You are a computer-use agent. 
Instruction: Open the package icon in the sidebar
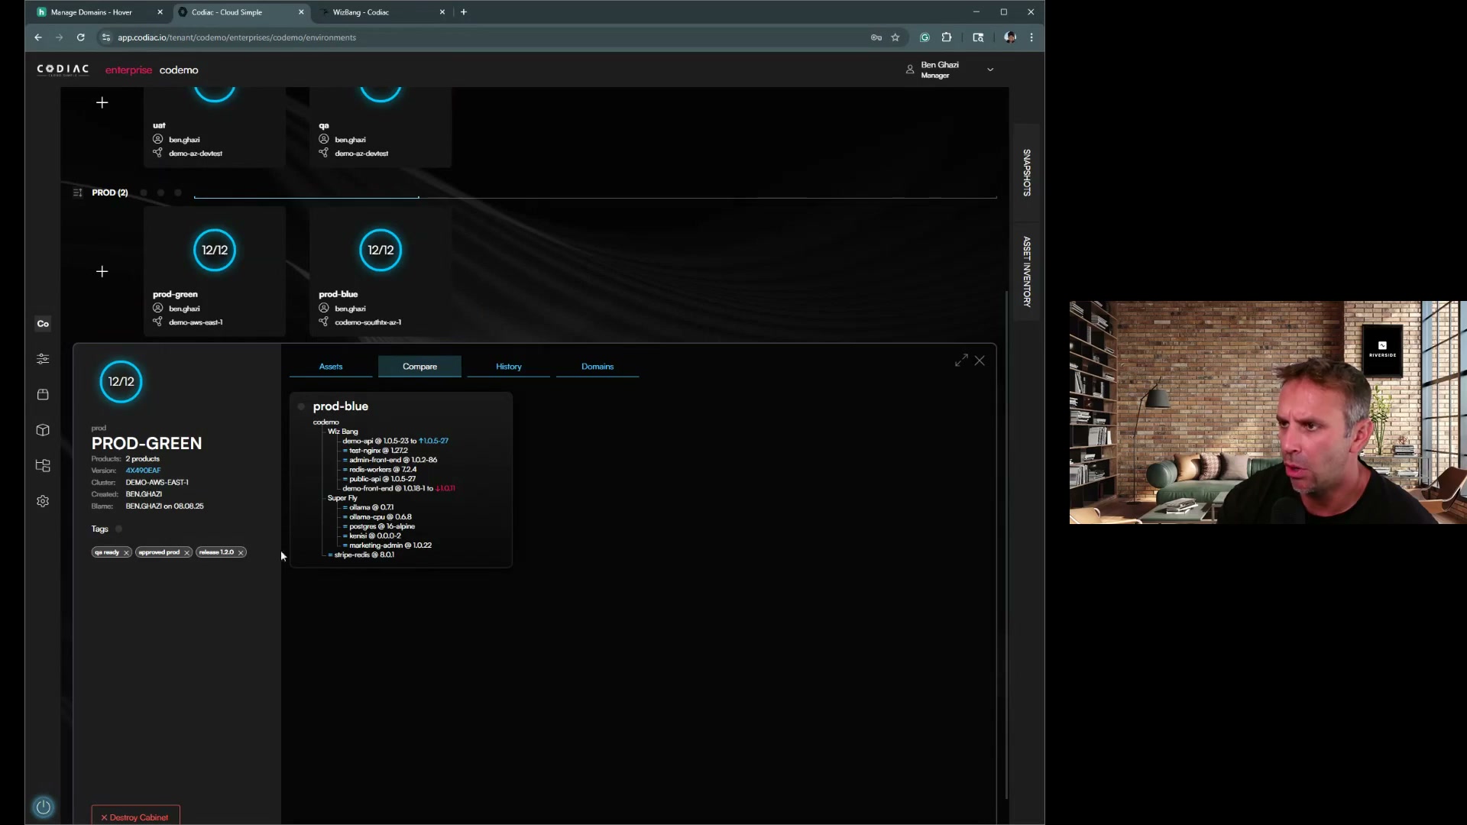coord(43,394)
